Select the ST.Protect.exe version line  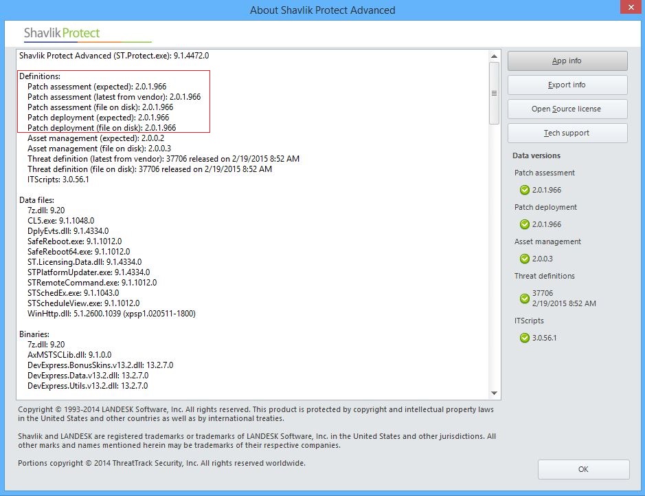click(x=113, y=56)
